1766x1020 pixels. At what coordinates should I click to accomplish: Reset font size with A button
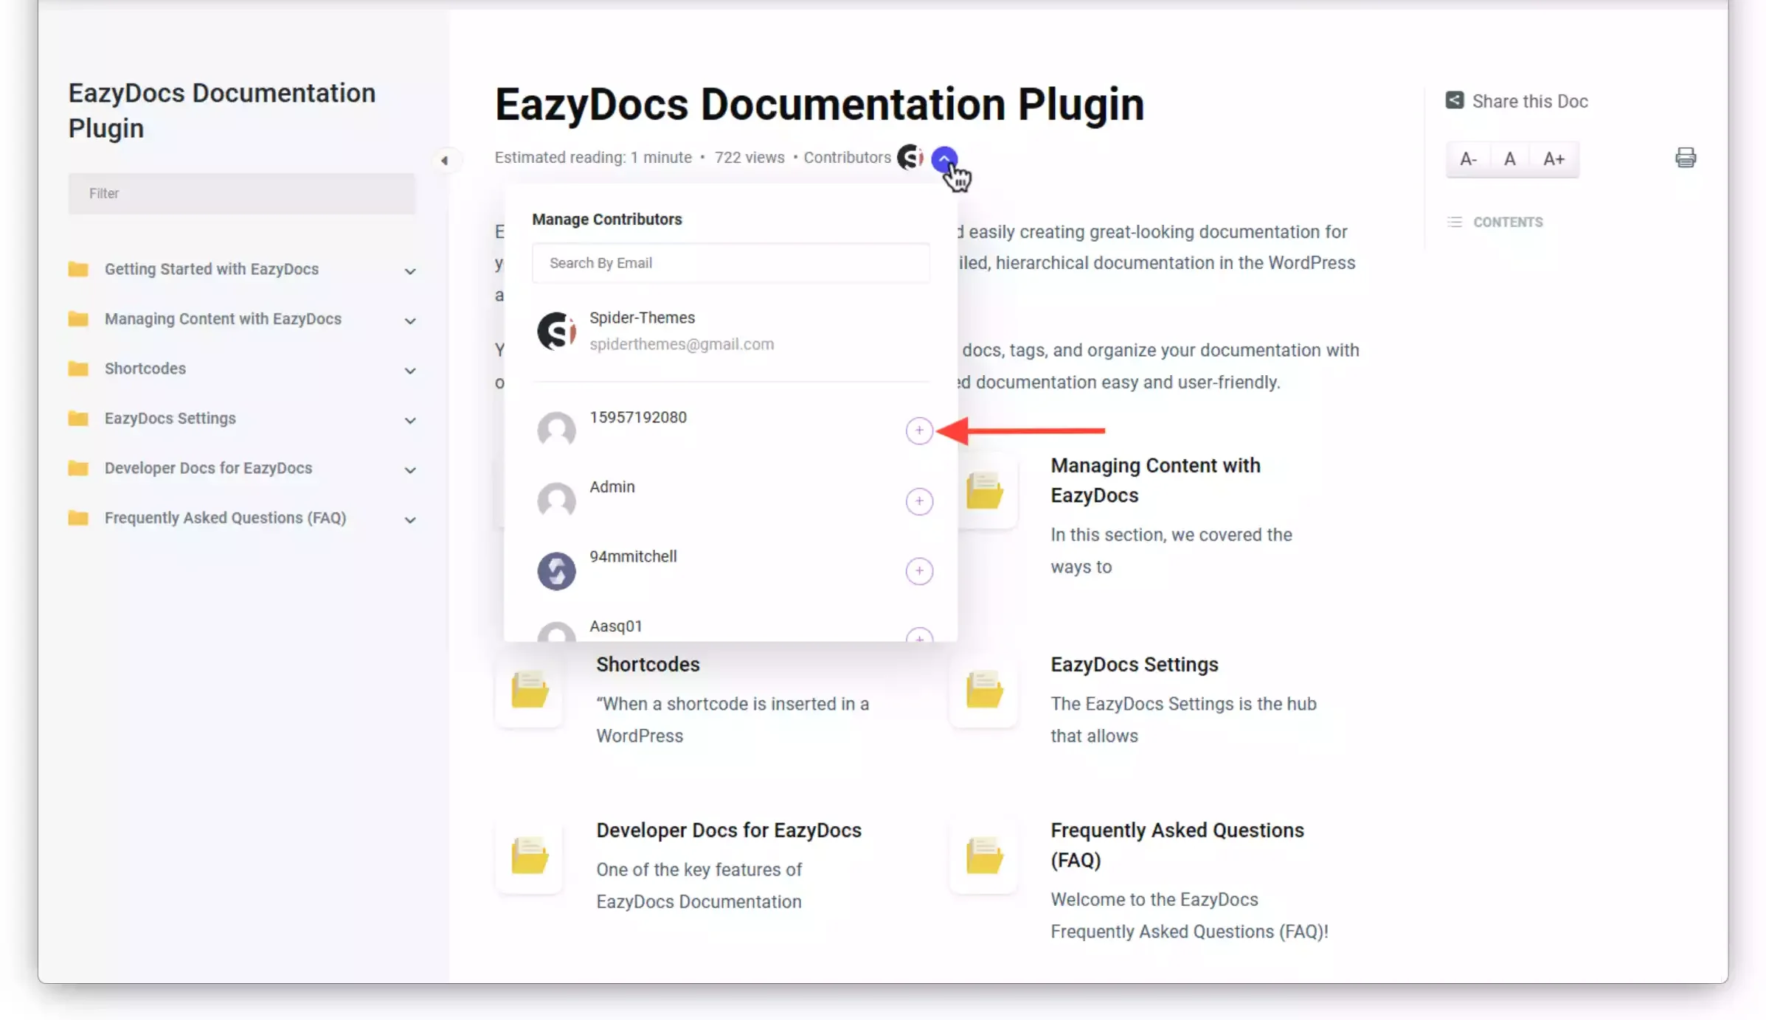(x=1509, y=158)
